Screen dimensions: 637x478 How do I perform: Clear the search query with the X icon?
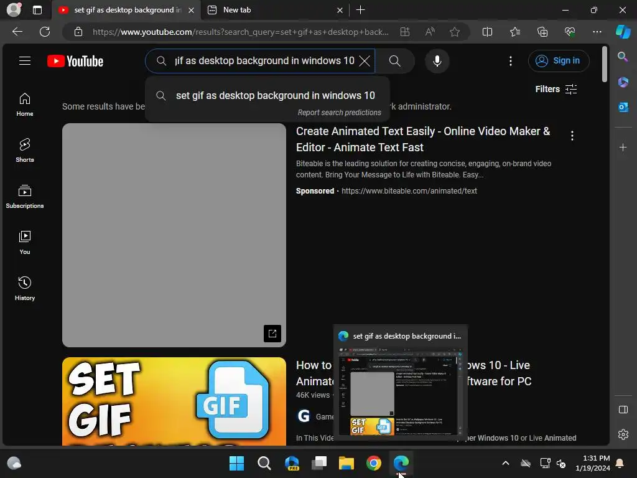coord(365,61)
